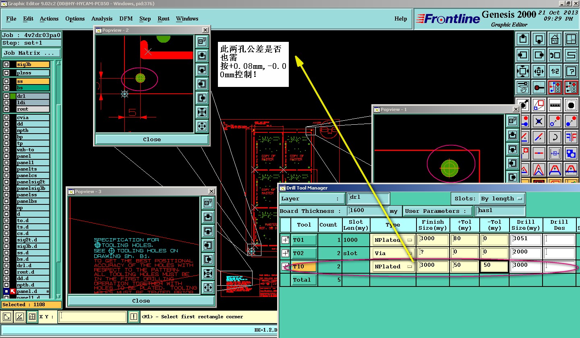
Task: Enable the sig3b layer checkbox
Action: click(x=6, y=64)
